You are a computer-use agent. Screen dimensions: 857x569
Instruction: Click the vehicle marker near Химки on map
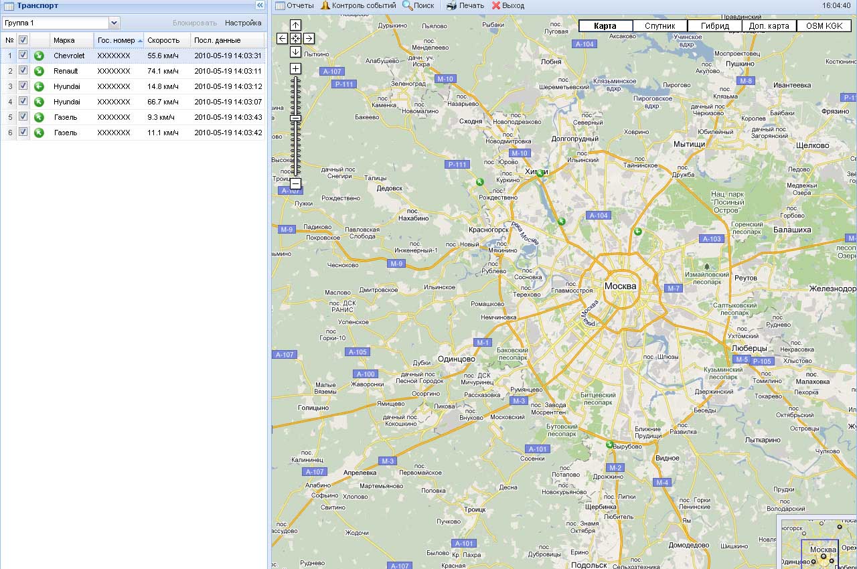540,173
